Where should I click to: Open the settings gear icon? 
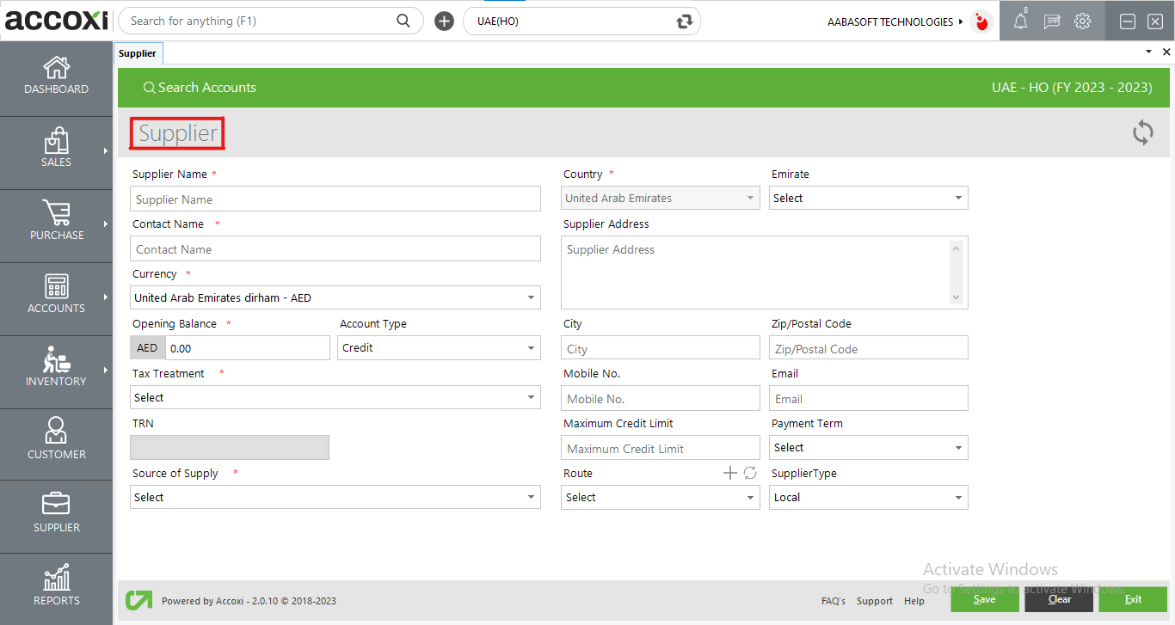1082,22
